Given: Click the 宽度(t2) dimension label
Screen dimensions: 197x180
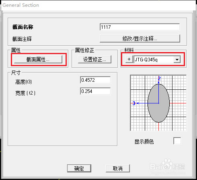Looking at the screenshot, I should pyautogui.click(x=25, y=93).
